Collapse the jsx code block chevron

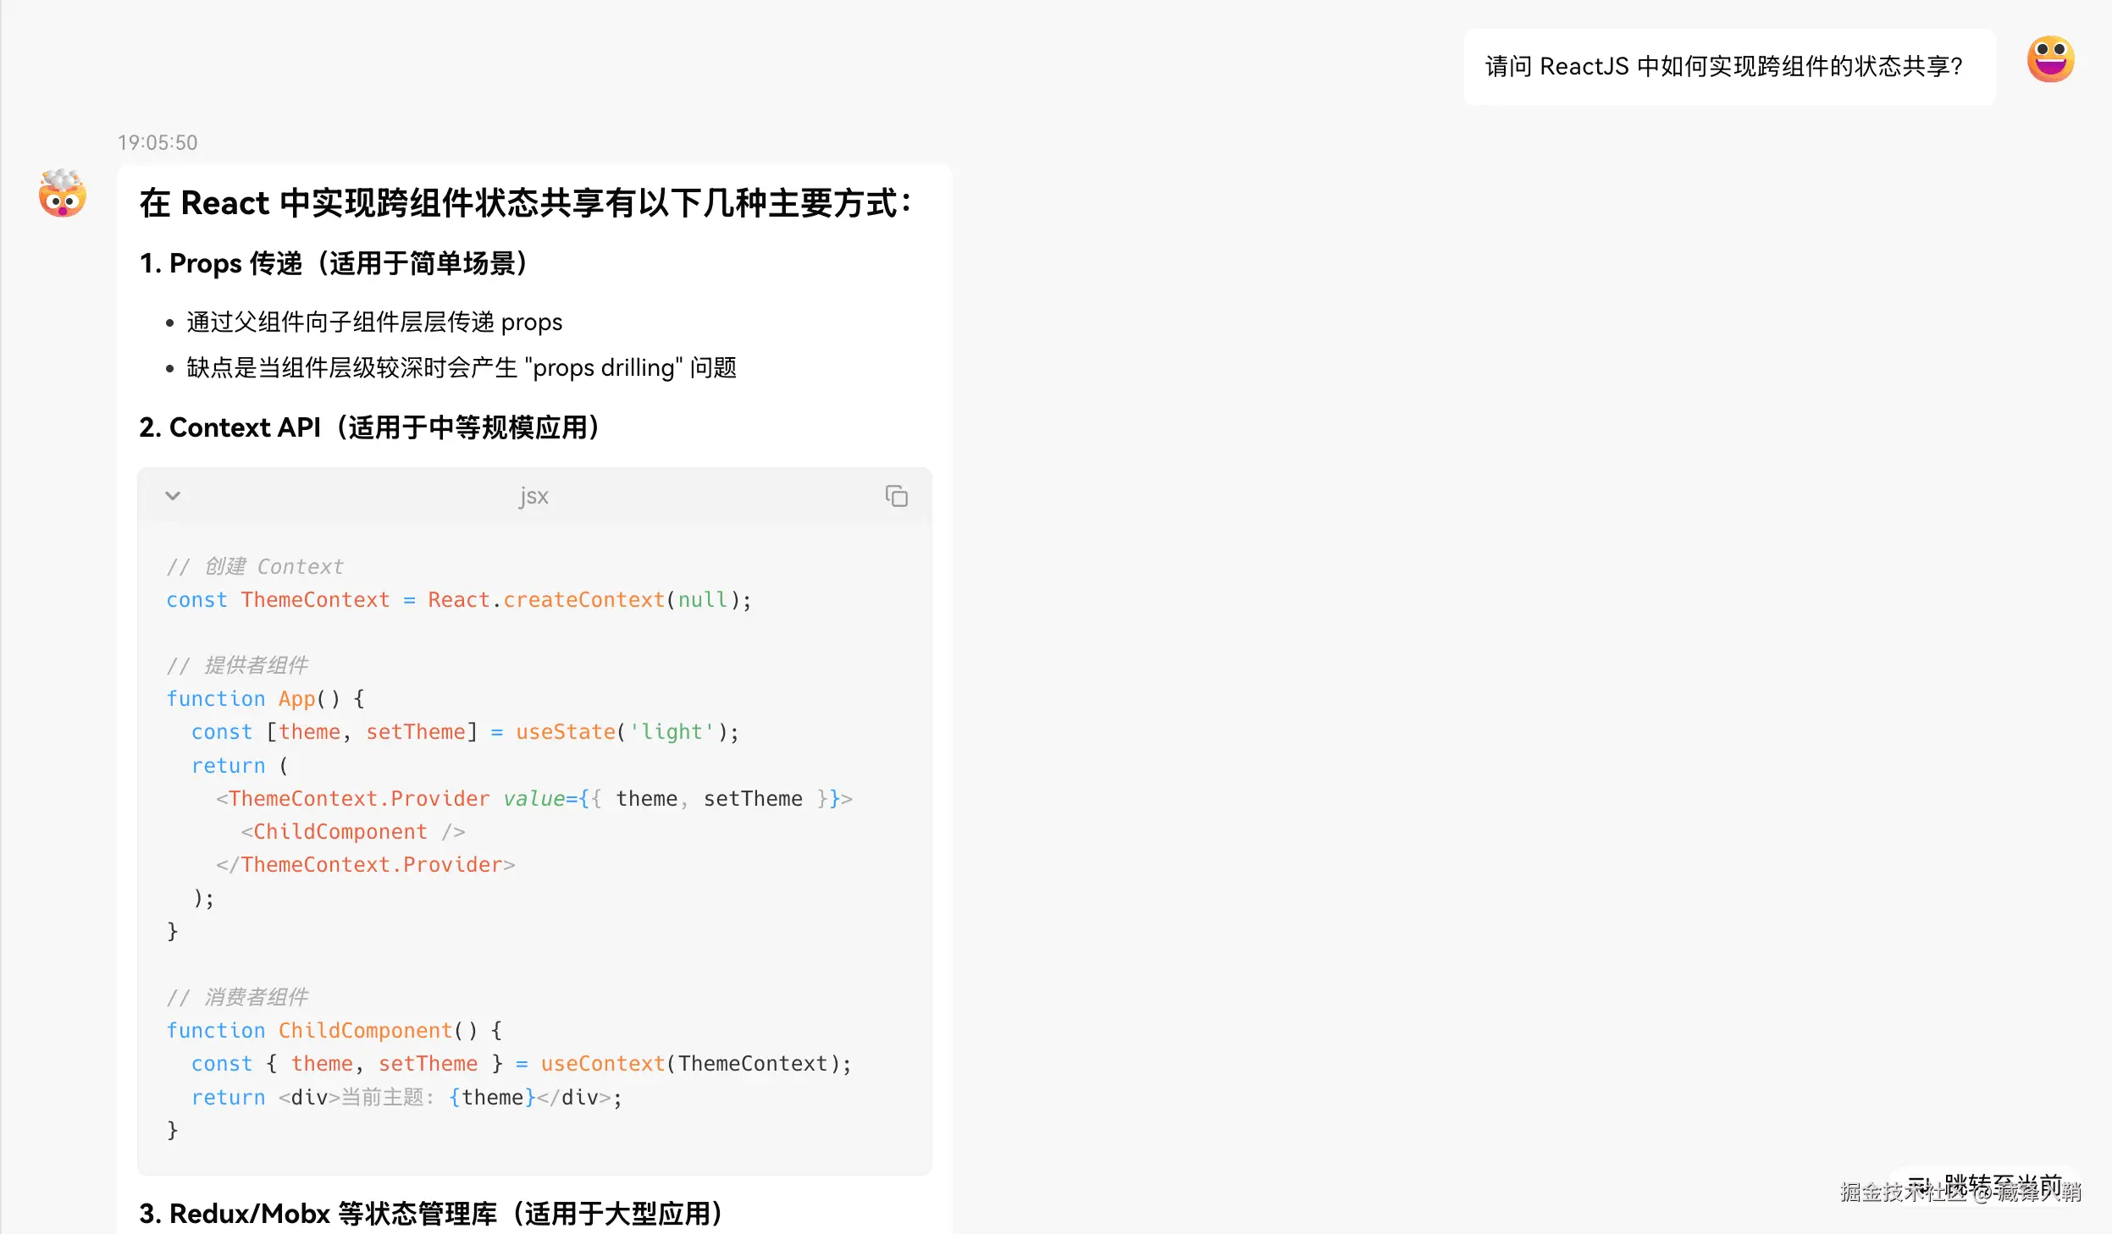[173, 496]
